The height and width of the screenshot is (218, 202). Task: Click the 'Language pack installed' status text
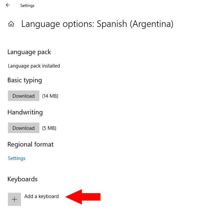pos(34,66)
